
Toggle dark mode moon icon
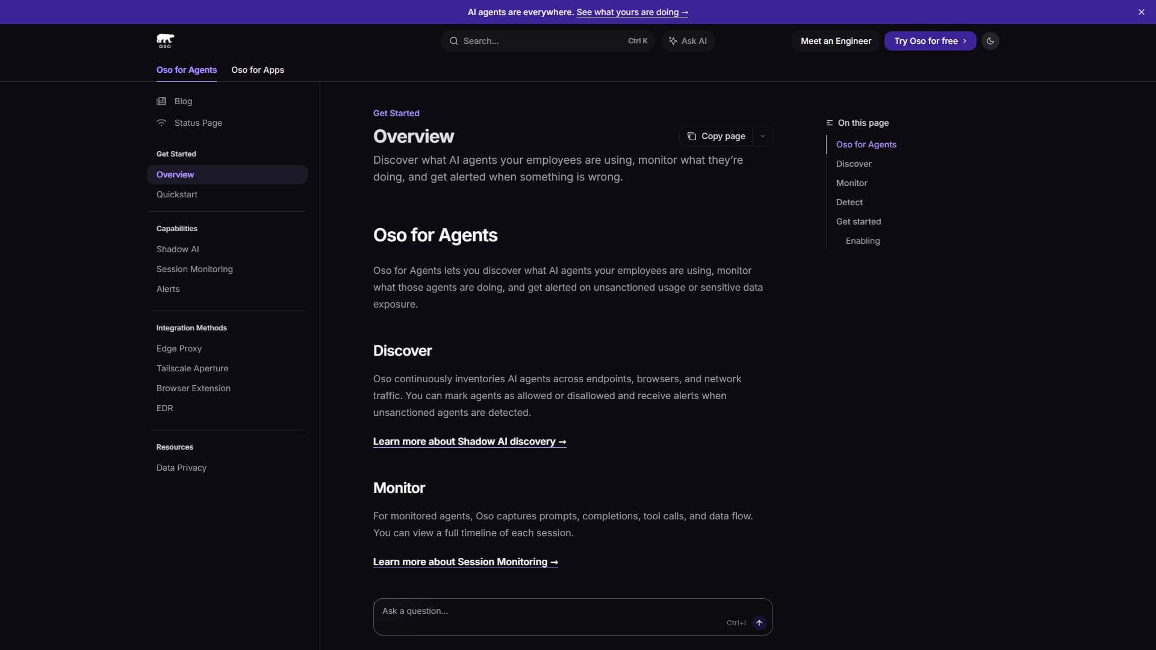pyautogui.click(x=990, y=41)
